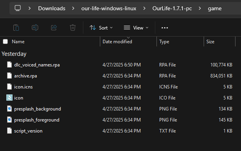Select the icon ICO file thumbnail
This screenshot has width=241, height=151.
[x=9, y=98]
